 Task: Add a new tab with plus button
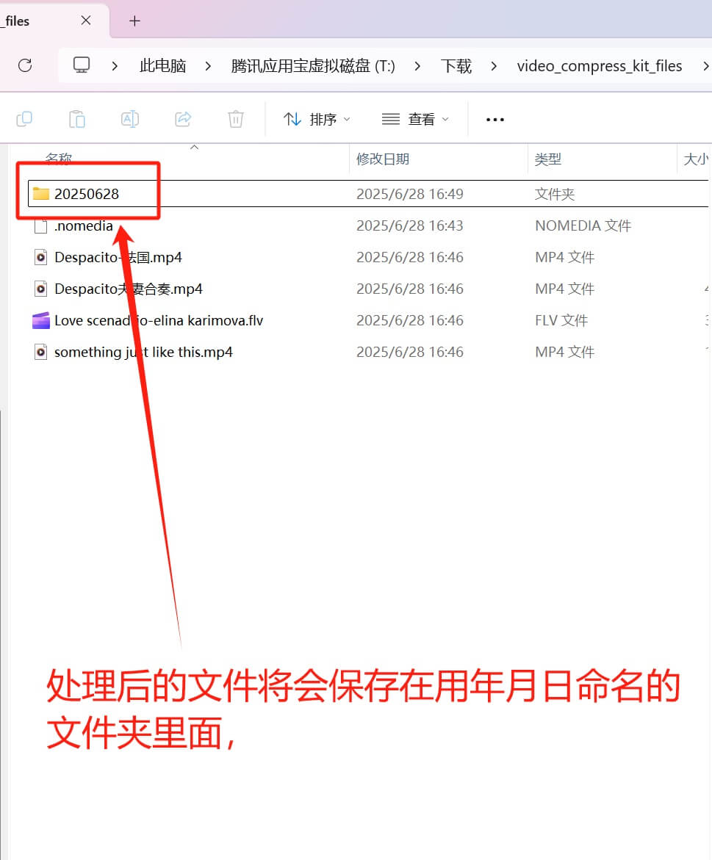134,21
